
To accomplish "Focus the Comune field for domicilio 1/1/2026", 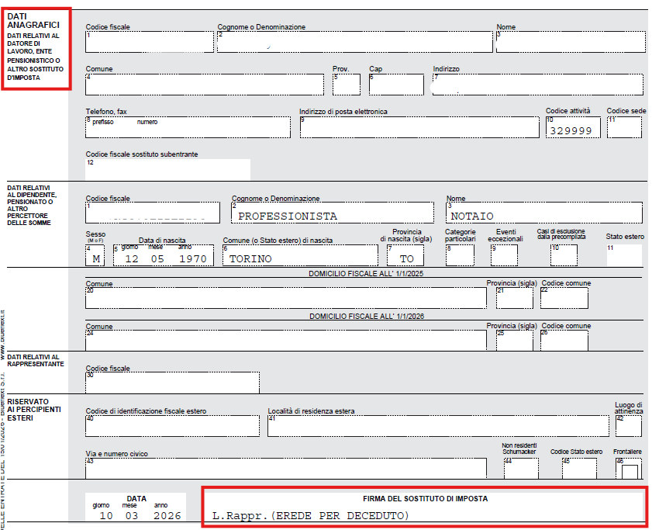I will pos(286,341).
